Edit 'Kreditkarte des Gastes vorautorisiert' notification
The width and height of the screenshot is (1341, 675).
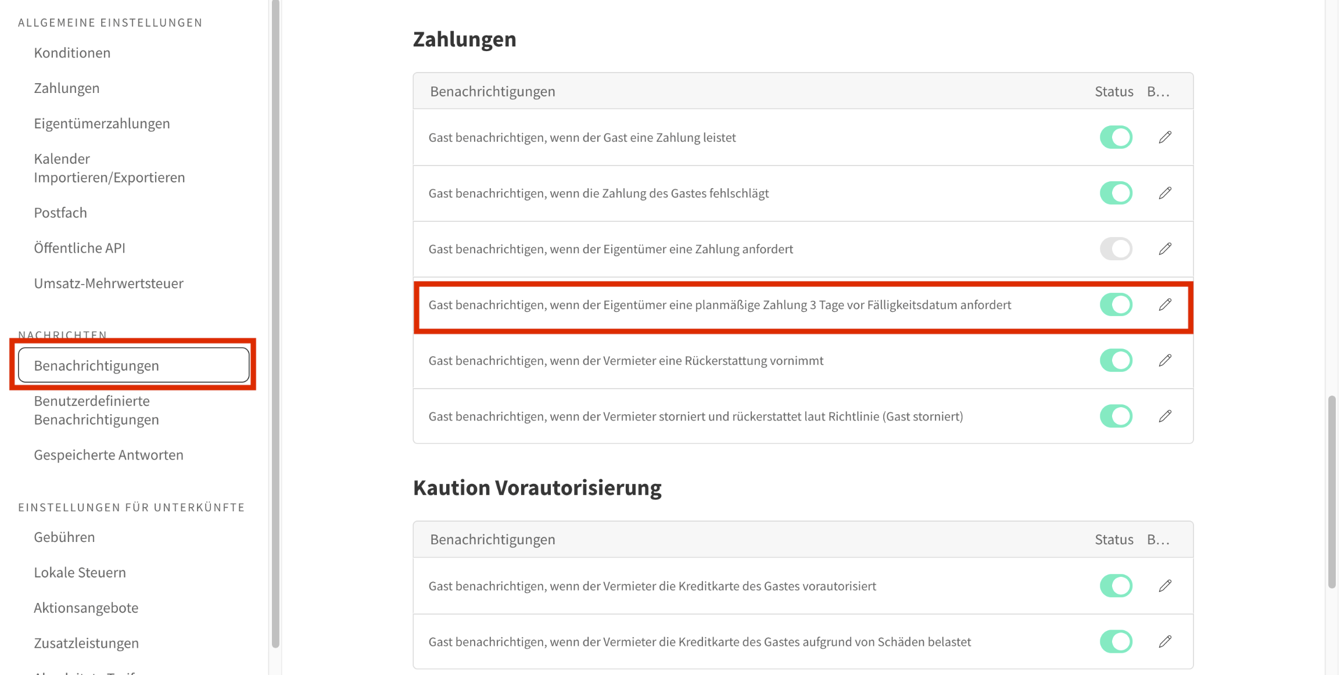(x=1164, y=586)
